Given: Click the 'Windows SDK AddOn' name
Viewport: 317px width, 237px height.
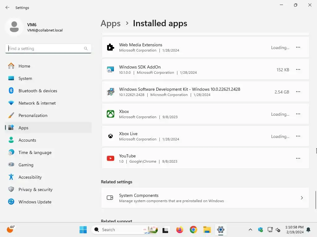Looking at the screenshot, I should [140, 67].
